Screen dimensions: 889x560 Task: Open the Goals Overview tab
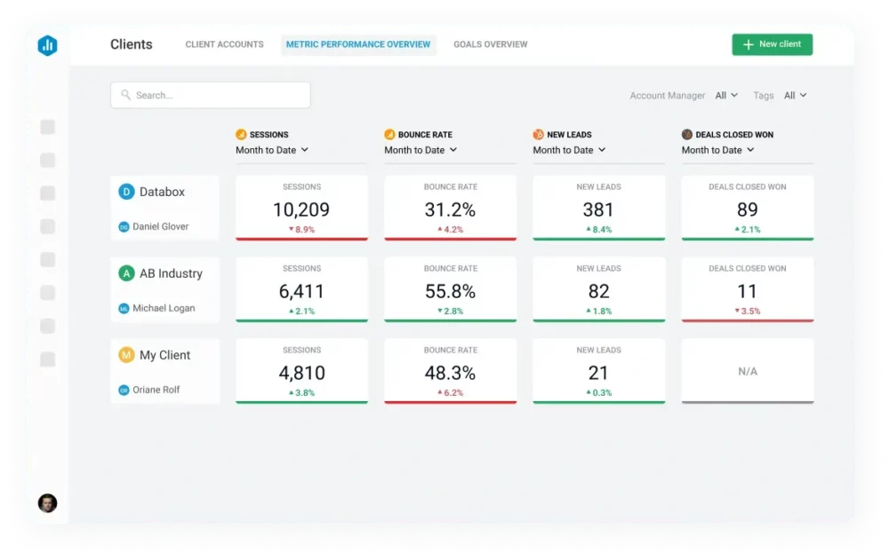490,44
